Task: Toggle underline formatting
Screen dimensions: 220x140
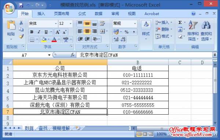Action: pos(46,32)
